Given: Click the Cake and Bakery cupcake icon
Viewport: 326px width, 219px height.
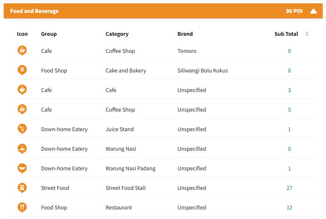Looking at the screenshot, I should pos(22,70).
